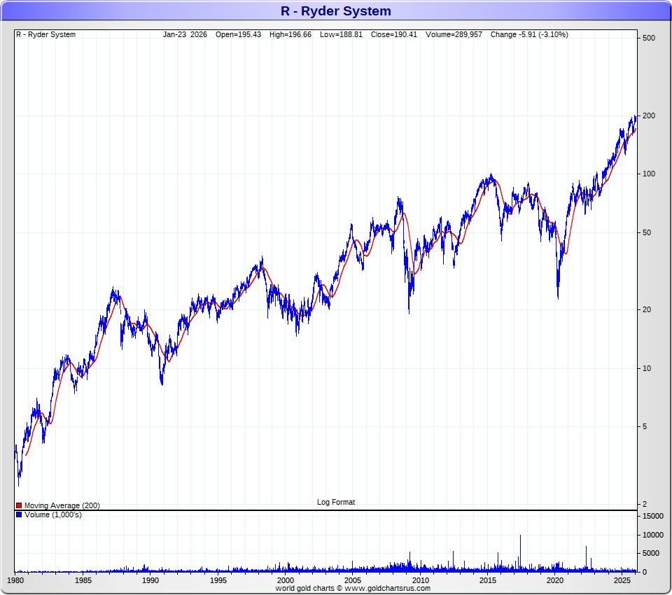Click the 'High=196.66' header value

click(x=290, y=34)
